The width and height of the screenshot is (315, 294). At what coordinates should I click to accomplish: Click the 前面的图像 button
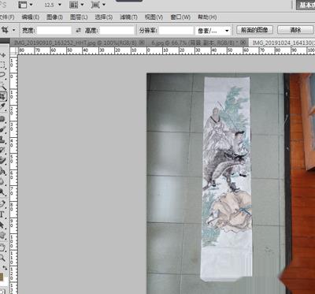(254, 30)
